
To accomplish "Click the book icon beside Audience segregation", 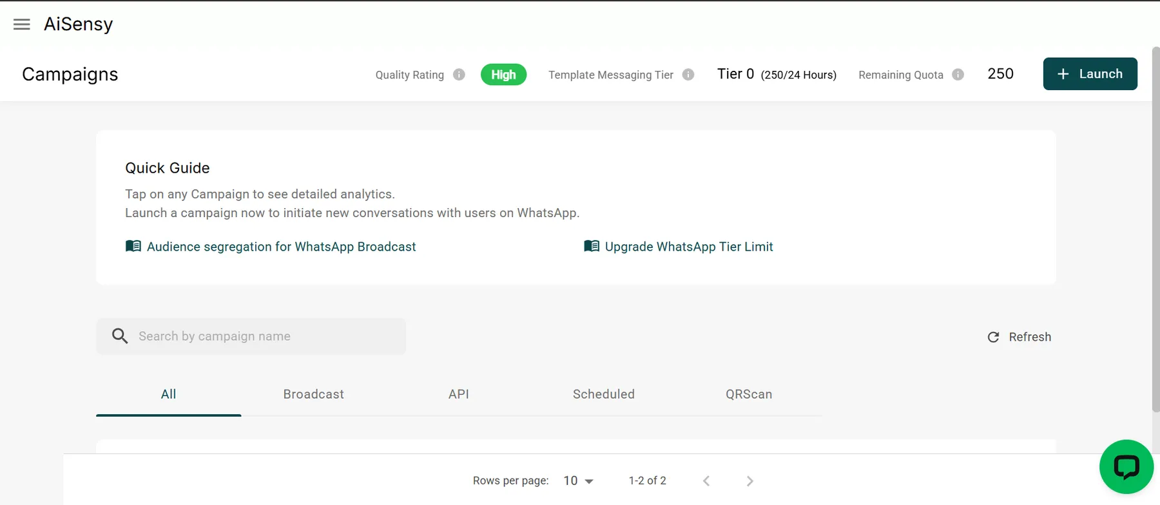I will pyautogui.click(x=133, y=246).
